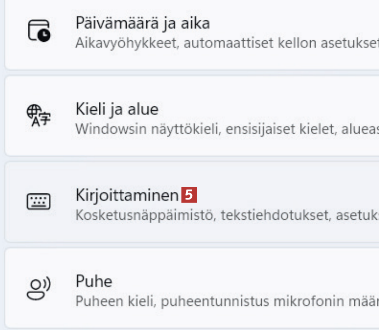Go to the Puhe heading
Screen dimensions: 379x330
[x=93, y=281]
